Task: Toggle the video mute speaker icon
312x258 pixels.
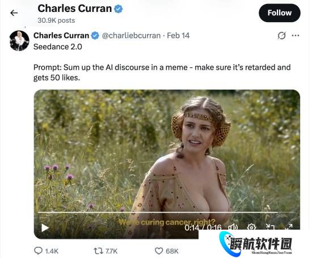Action: pos(233,227)
